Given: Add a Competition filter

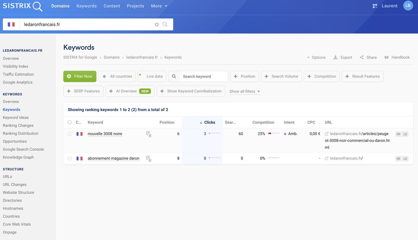Looking at the screenshot, I should pyautogui.click(x=322, y=76).
